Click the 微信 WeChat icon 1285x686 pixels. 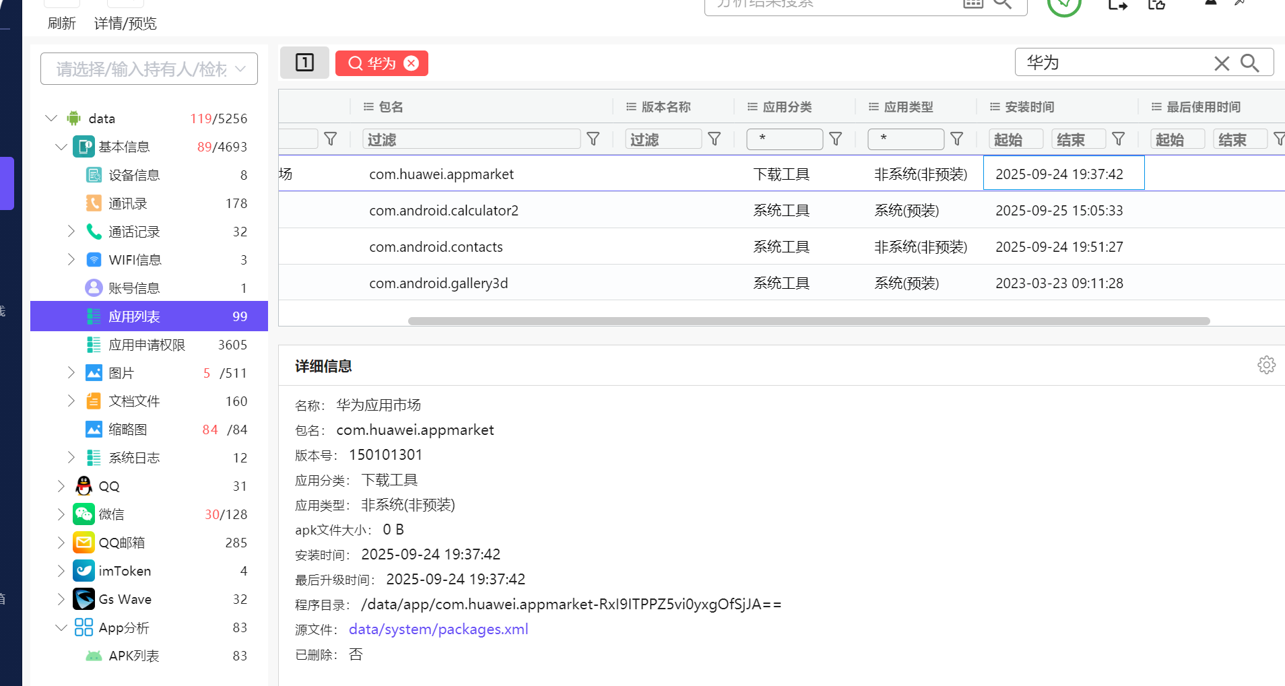point(84,514)
